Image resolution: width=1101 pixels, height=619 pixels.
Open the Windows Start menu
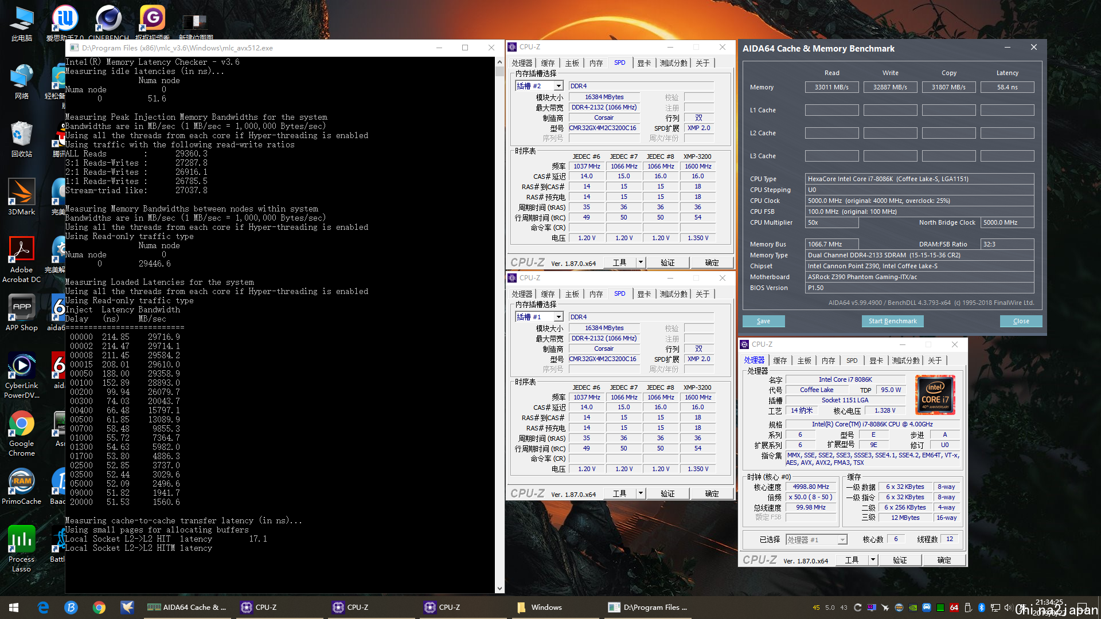click(14, 608)
